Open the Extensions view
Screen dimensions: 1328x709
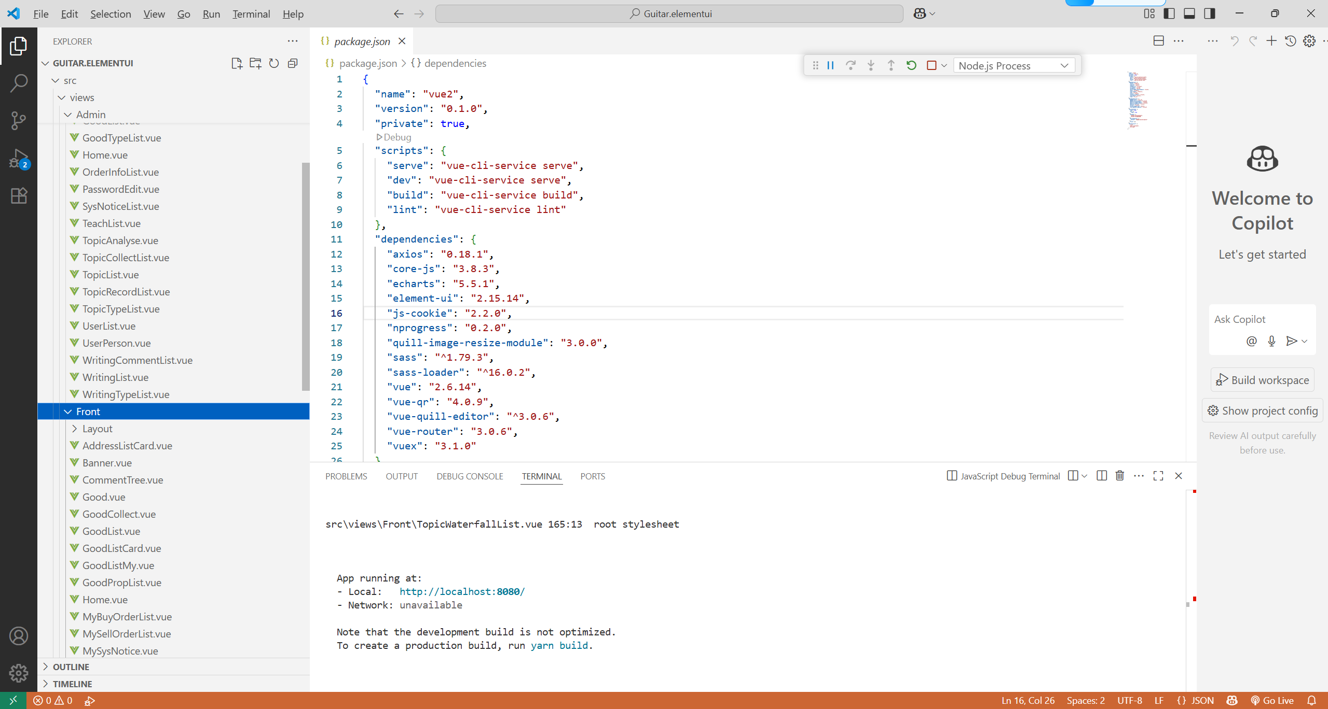click(x=19, y=196)
